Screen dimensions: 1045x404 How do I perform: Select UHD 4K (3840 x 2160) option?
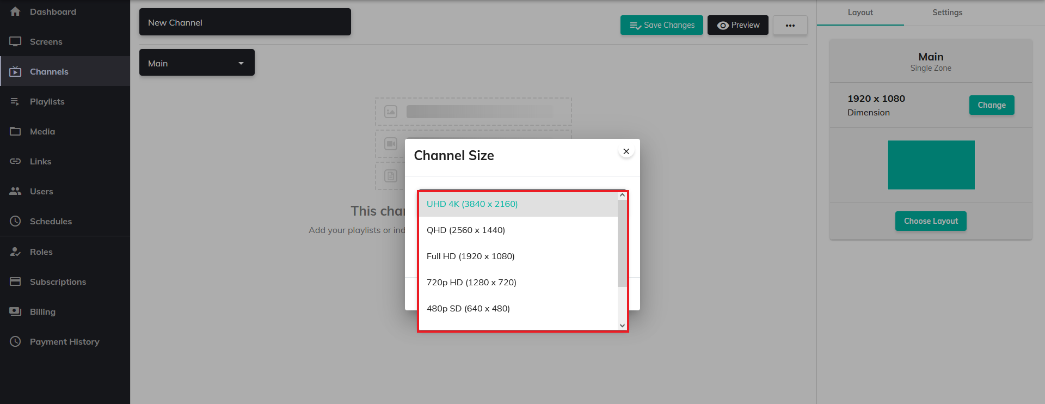tap(472, 204)
